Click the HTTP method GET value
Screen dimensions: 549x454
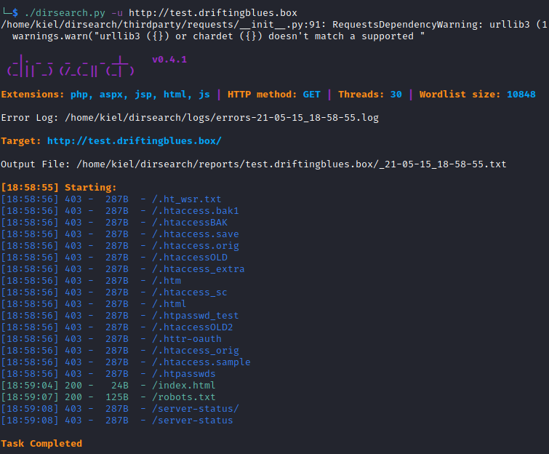[x=312, y=95]
